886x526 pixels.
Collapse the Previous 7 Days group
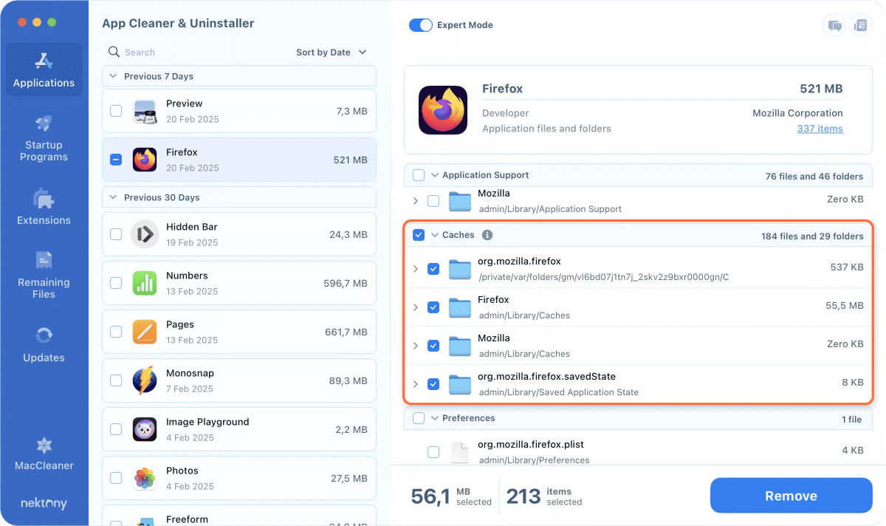tap(113, 76)
